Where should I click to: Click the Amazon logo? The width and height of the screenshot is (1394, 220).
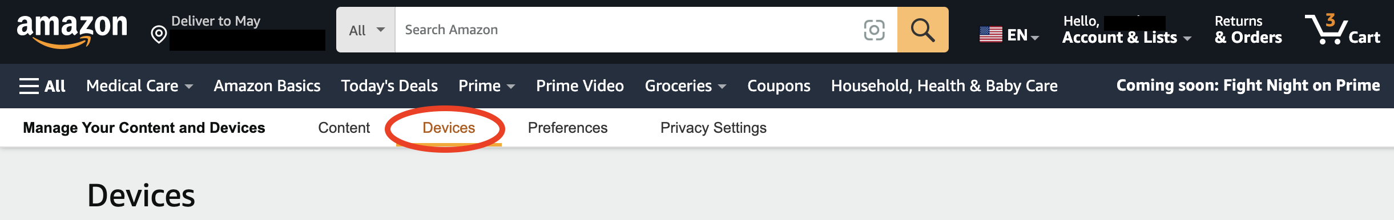click(x=72, y=31)
